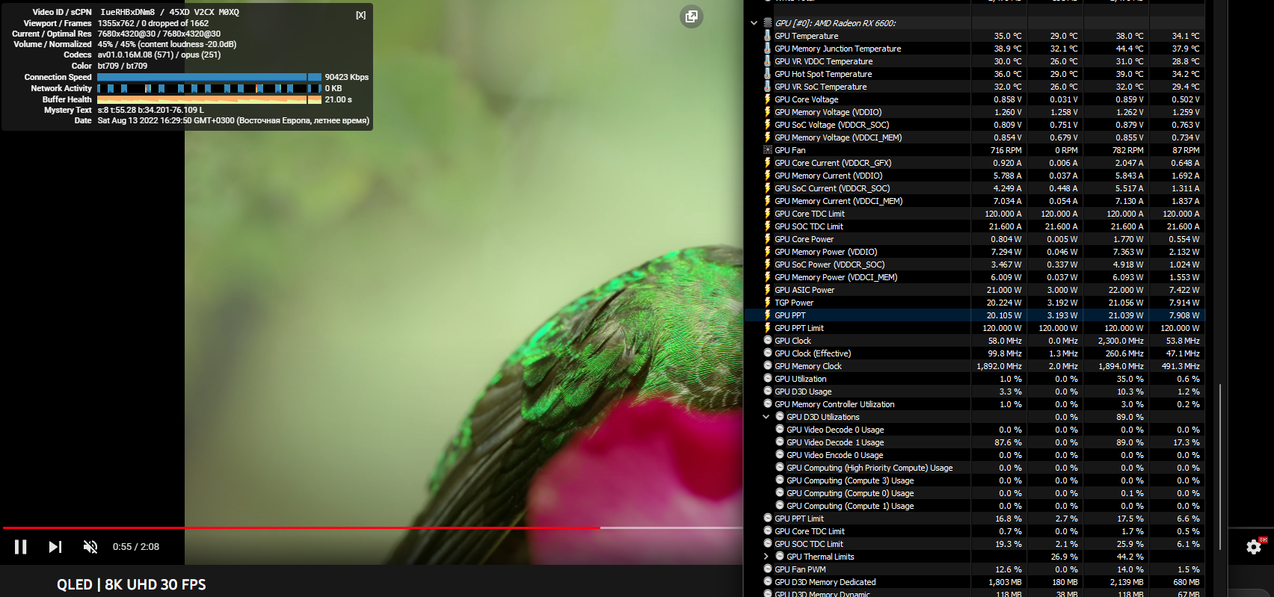The image size is (1274, 597).
Task: Click the 35.0 °C current GPU temperature value
Action: pyautogui.click(x=1008, y=36)
